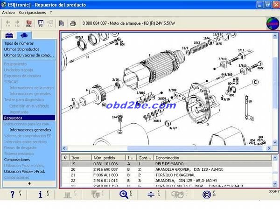Sort by Núm. pedido column header
This screenshot has height=210, width=280.
click(x=109, y=158)
